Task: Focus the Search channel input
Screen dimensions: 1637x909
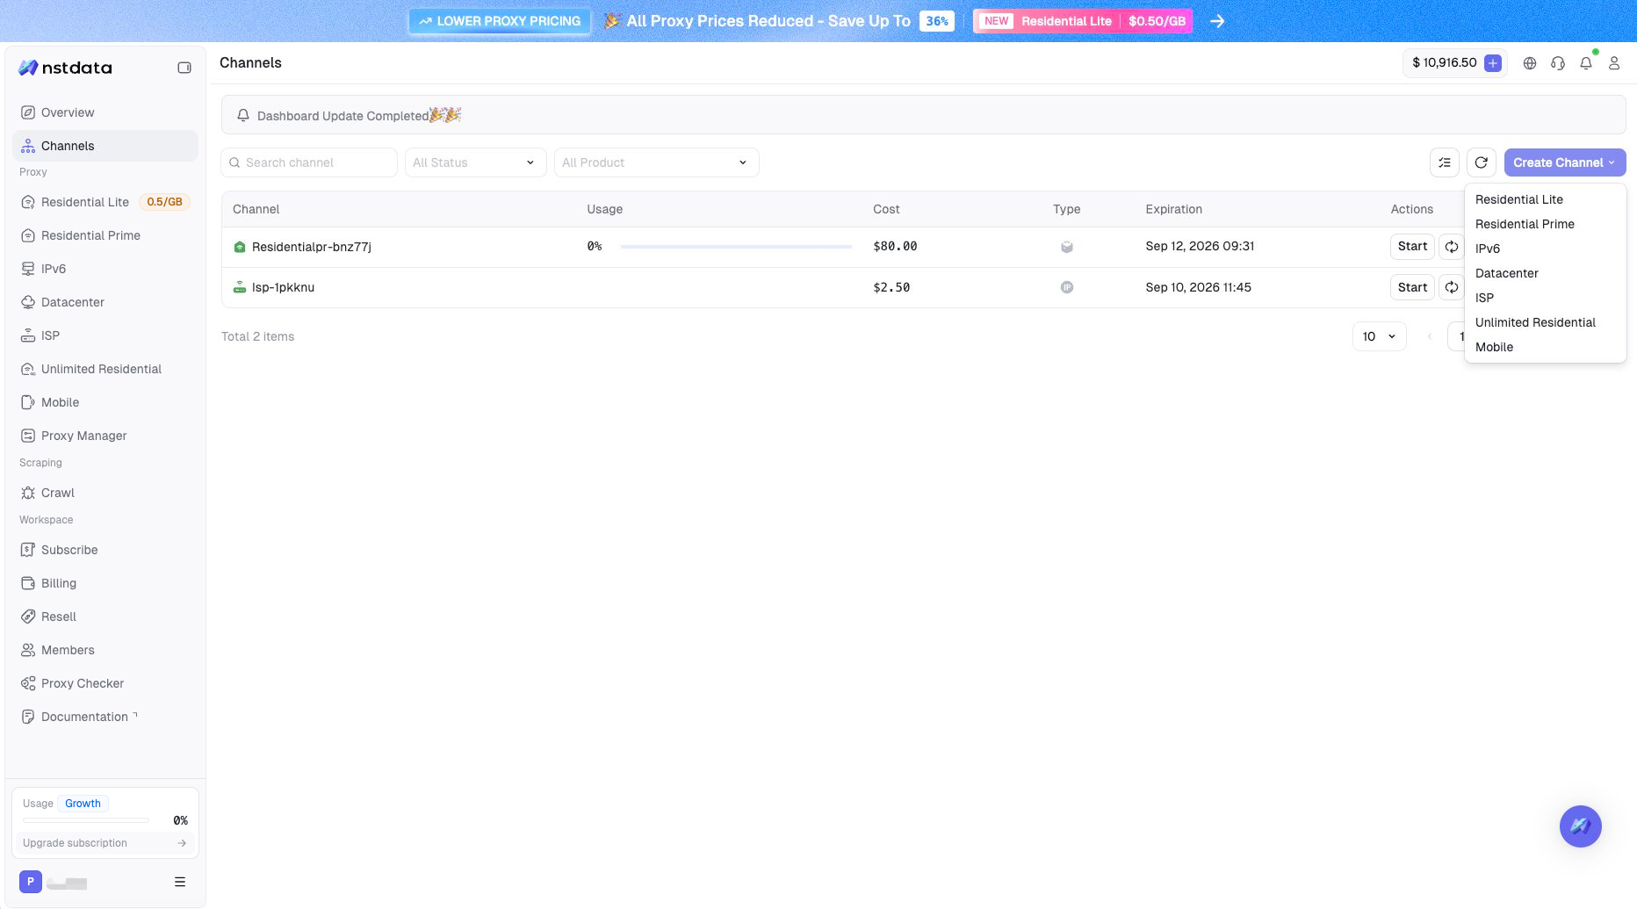Action: (x=309, y=162)
